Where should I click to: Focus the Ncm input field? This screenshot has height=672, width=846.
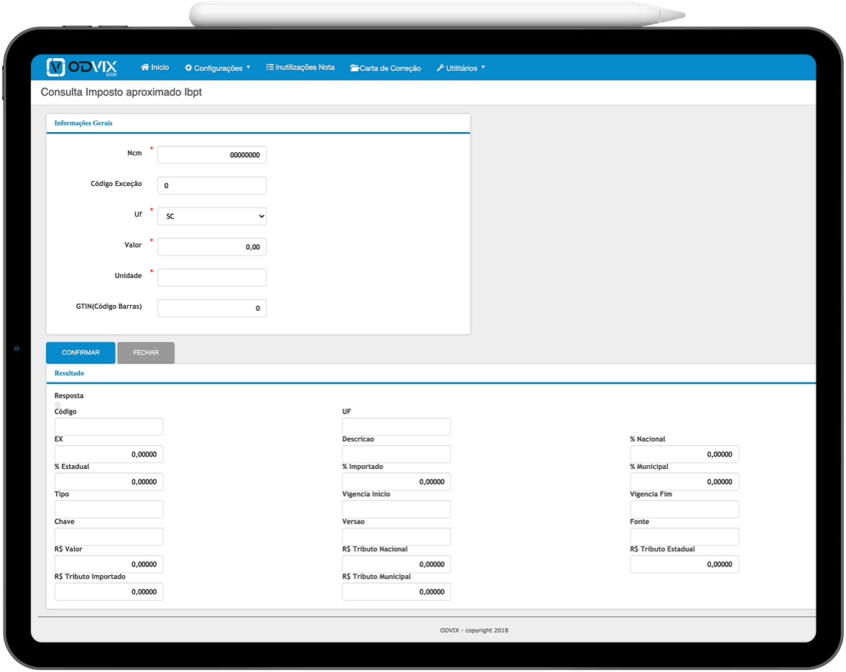212,155
